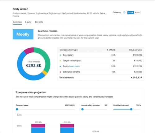Click the €301.9M (1x) company value label
155x133 pixels.
pos(70,105)
